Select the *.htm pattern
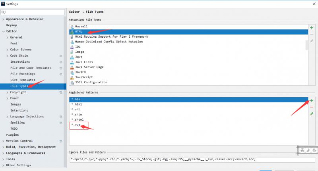Screen dimensions: 318x171 click(x=188, y=99)
